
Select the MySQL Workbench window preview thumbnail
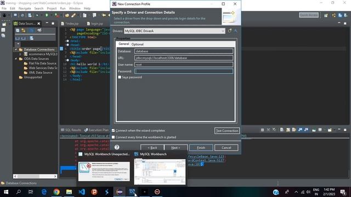point(160,172)
